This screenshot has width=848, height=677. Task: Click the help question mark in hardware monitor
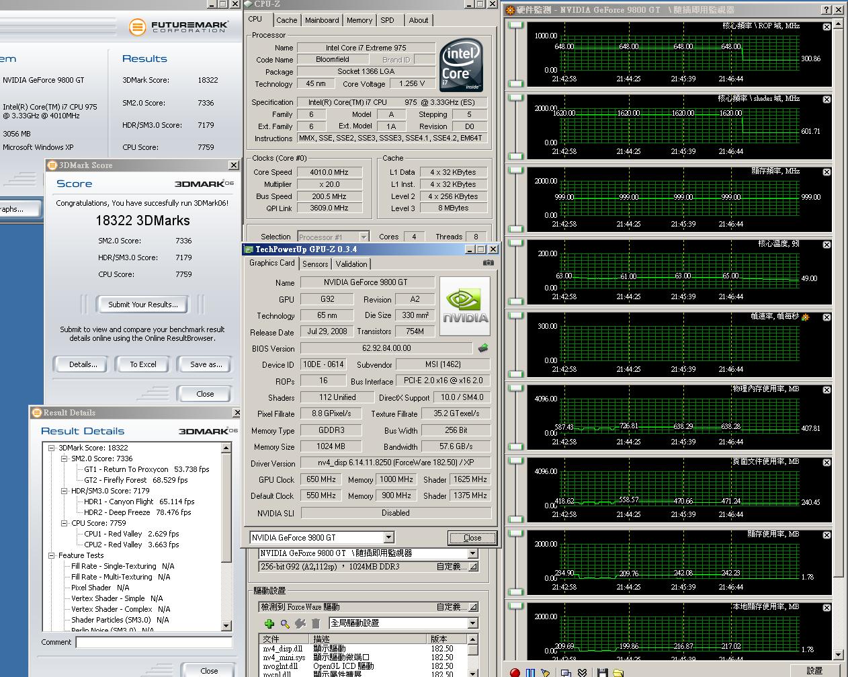[x=826, y=10]
